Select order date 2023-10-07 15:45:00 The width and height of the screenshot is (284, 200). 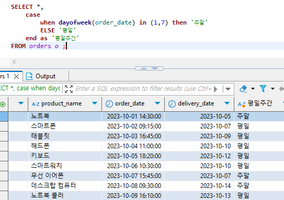coord(133,176)
